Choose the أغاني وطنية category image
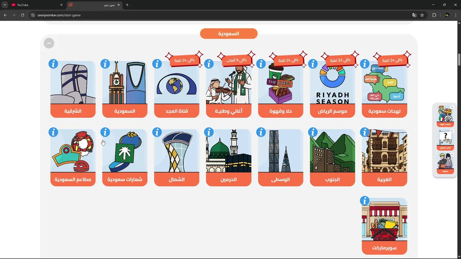Screen dimensions: 461x259 tap(229, 83)
